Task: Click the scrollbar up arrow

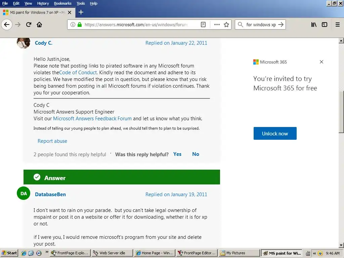Action: (x=341, y=41)
